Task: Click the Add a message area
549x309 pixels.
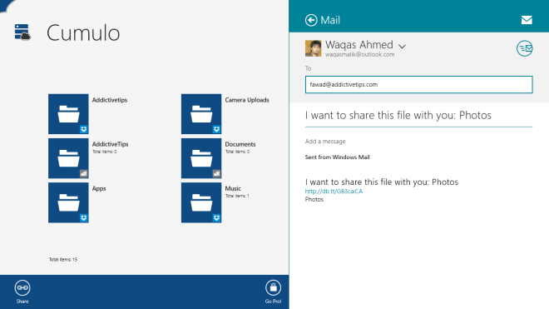Action: (325, 142)
